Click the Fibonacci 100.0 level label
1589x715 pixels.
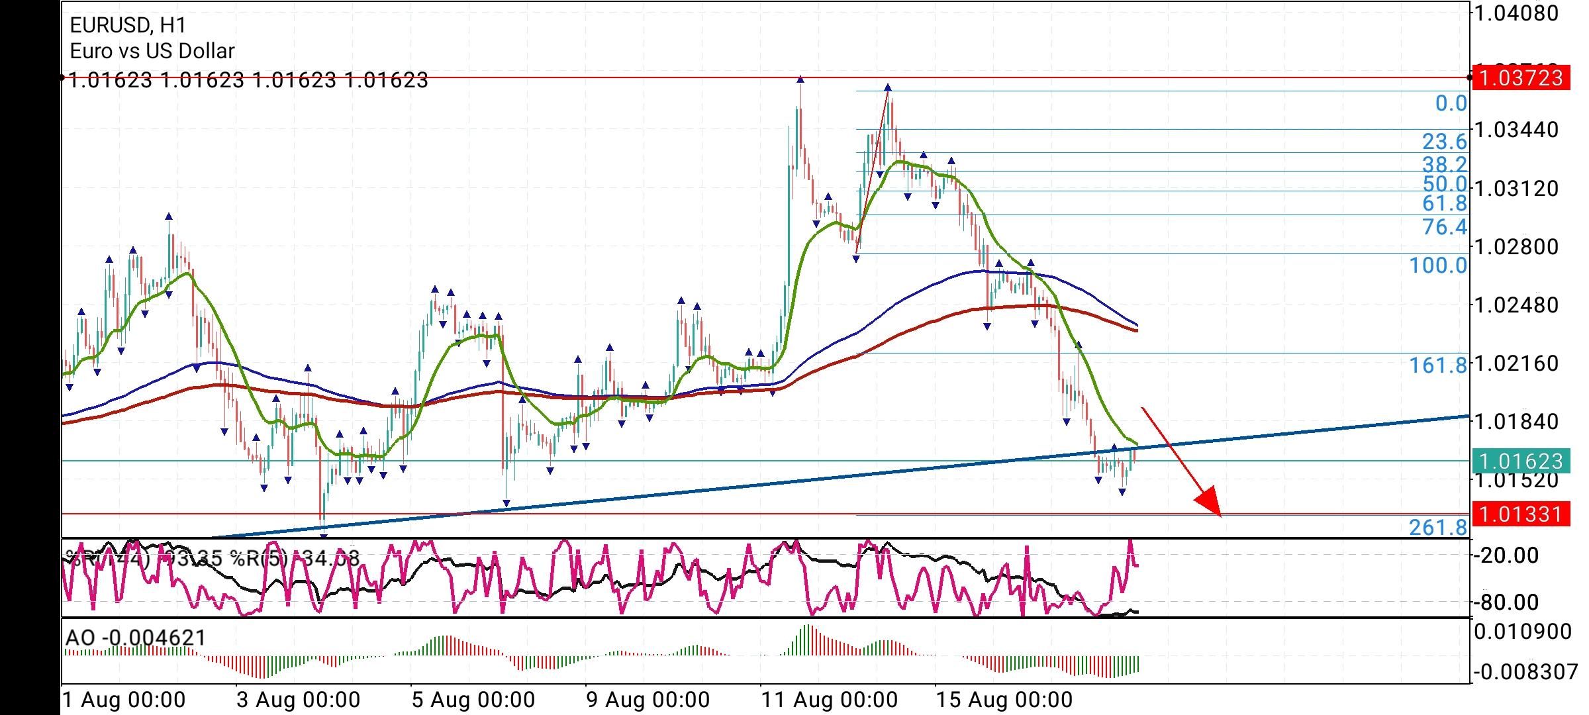(1438, 266)
